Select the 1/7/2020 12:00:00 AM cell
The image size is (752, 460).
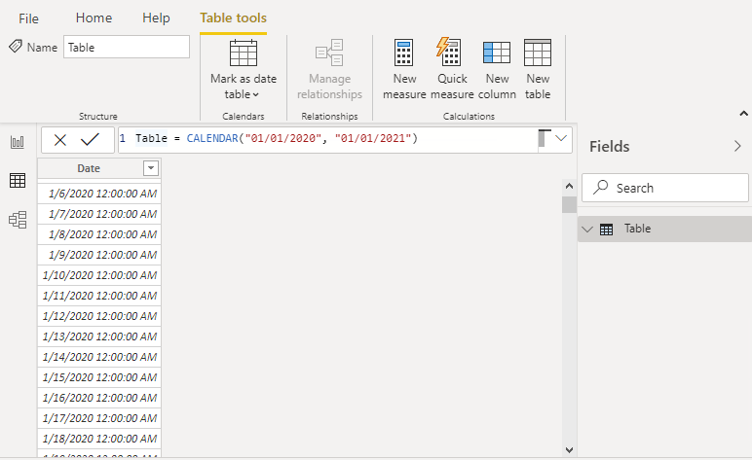99,214
